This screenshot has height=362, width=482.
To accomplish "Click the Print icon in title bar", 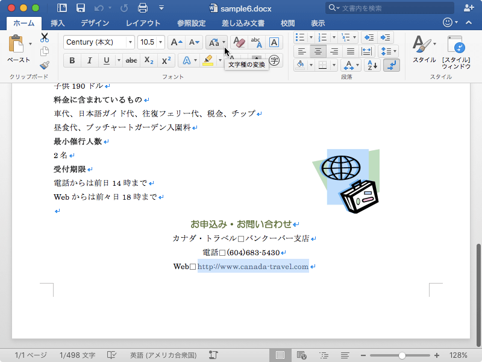I will (x=143, y=8).
